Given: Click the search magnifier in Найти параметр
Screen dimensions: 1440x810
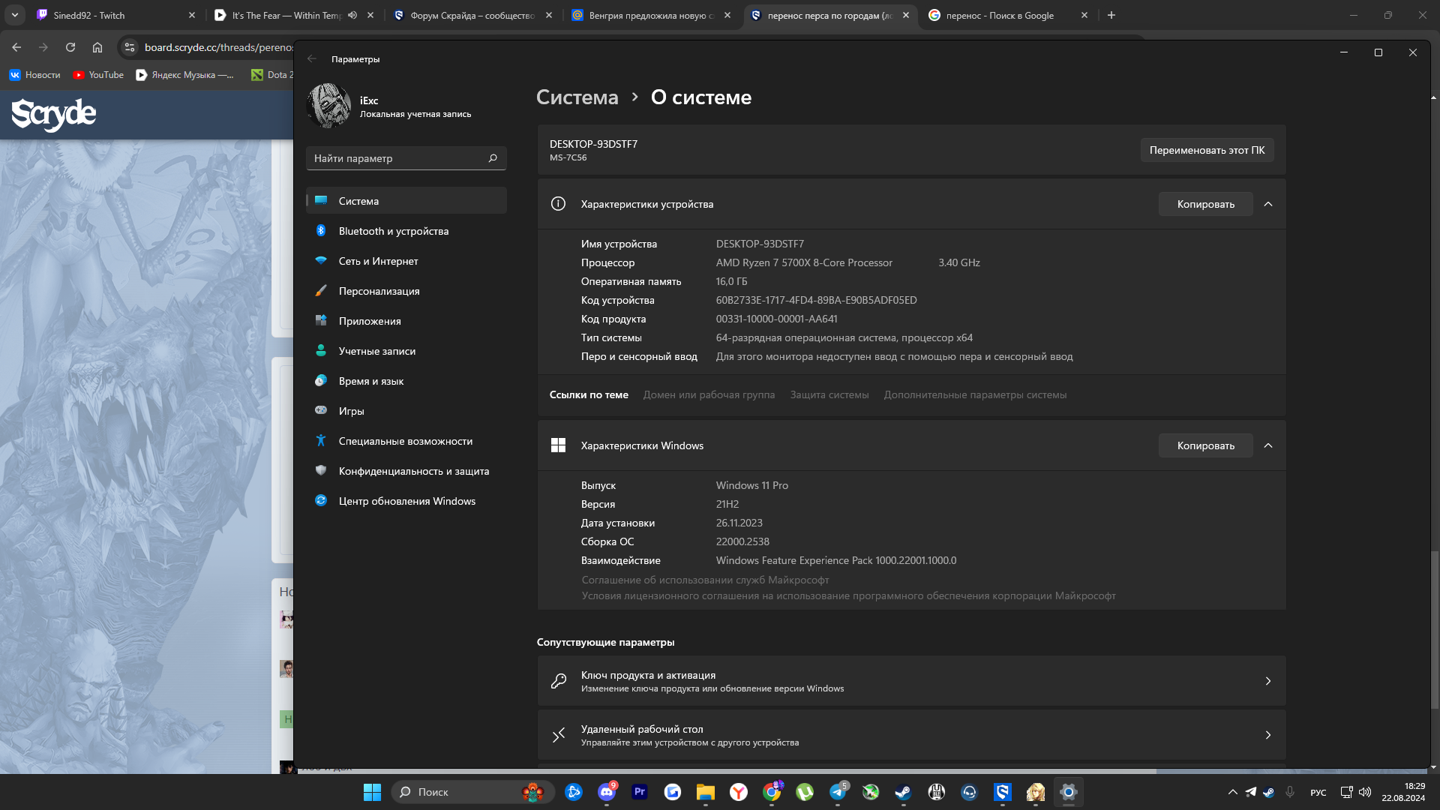Looking at the screenshot, I should 493,158.
